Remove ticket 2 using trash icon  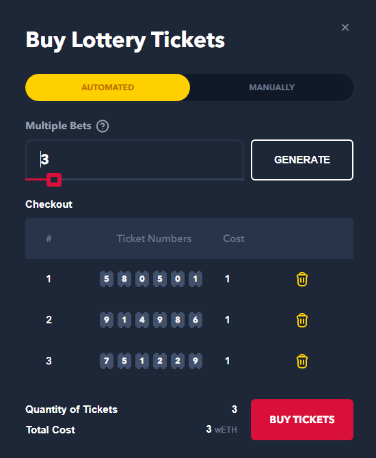point(301,320)
